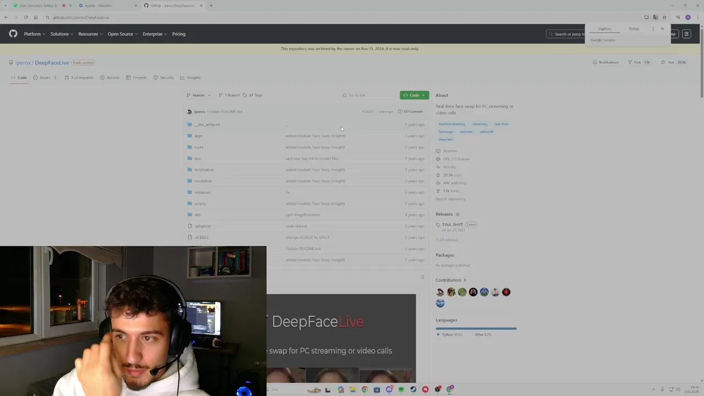704x396 pixels.
Task: Open the 323 Commits history link
Action: pyautogui.click(x=410, y=112)
